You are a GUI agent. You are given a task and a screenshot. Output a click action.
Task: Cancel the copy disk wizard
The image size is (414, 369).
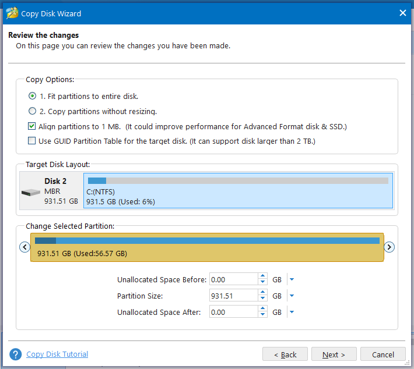click(383, 354)
